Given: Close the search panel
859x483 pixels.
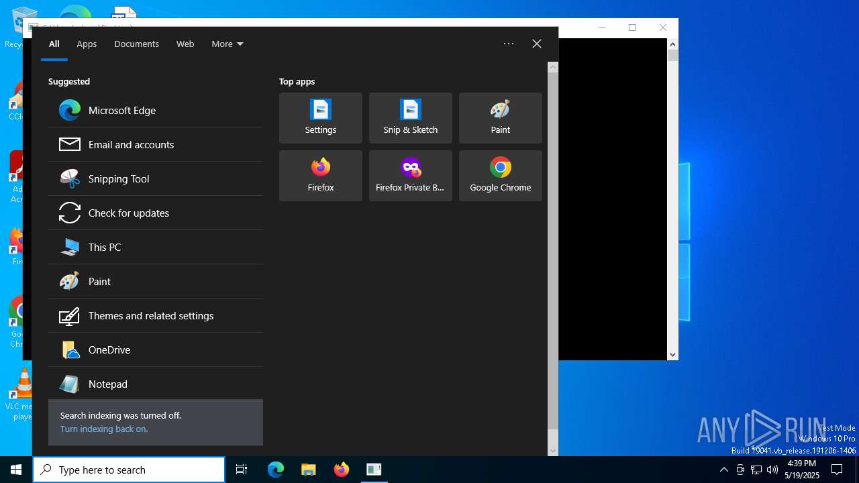Looking at the screenshot, I should coord(537,44).
